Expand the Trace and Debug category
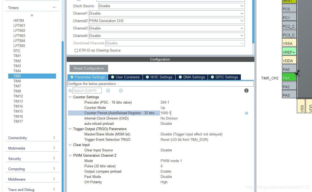This screenshot has width=312, height=192. [54, 189]
